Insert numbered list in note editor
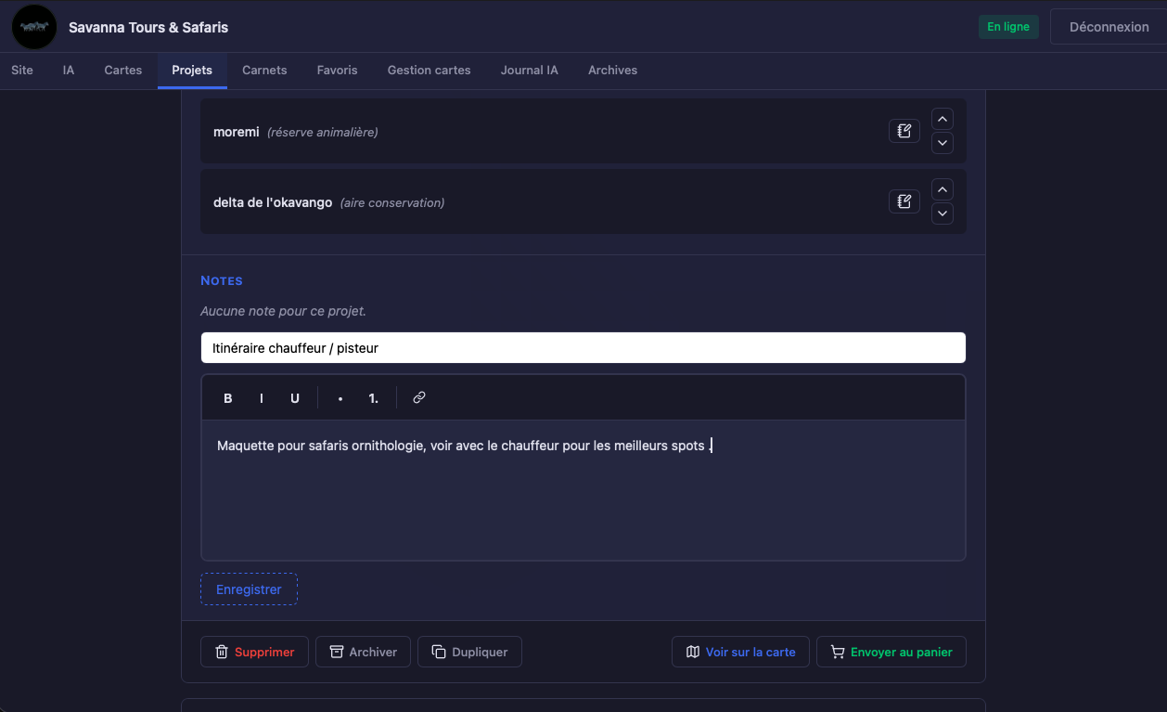The image size is (1167, 712). pos(374,398)
